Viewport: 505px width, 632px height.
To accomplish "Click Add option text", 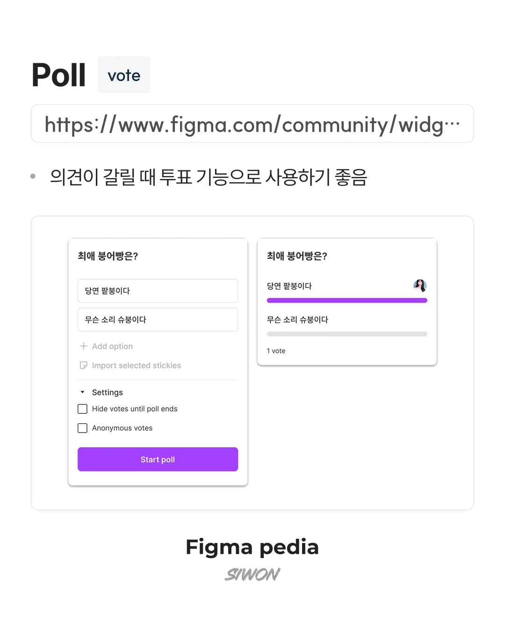I will [112, 346].
